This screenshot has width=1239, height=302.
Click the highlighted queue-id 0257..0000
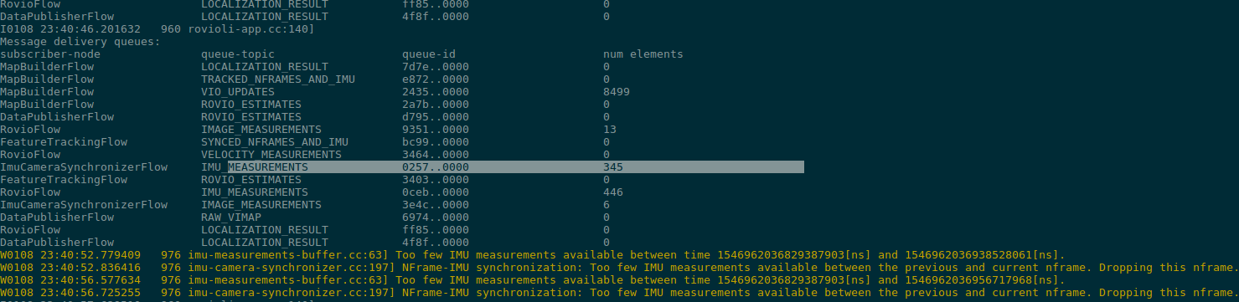click(x=436, y=167)
